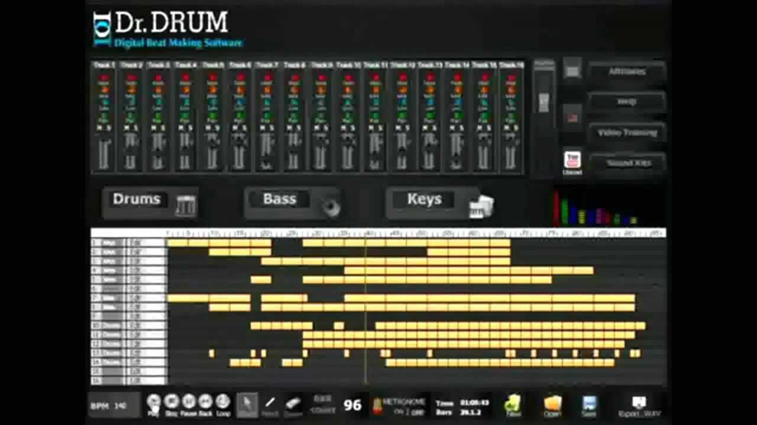Open the Help button

point(627,102)
